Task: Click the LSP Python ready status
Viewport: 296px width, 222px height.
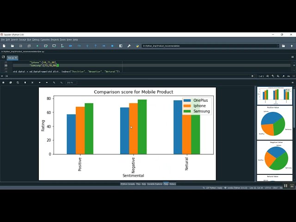Action: click(213, 188)
